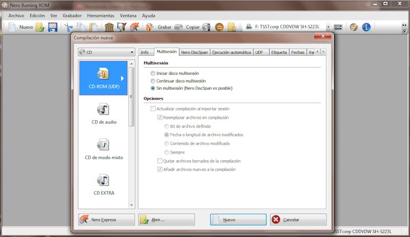This screenshot has width=410, height=237.
Task: Save compilation with the floppy disk icon
Action: coord(53,27)
